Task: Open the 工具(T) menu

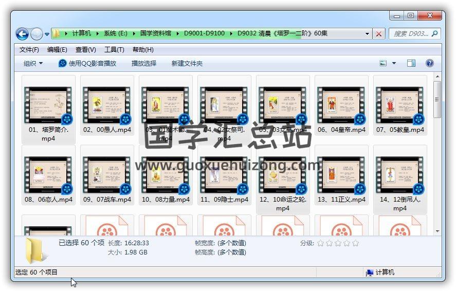Action: tap(114, 50)
